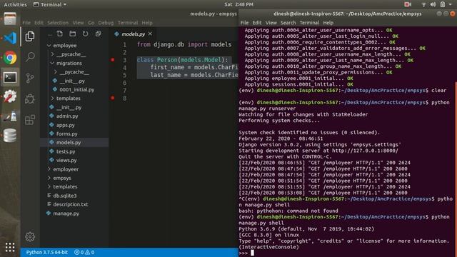
Task: Open the Files app in the dock
Action: [x=10, y=19]
